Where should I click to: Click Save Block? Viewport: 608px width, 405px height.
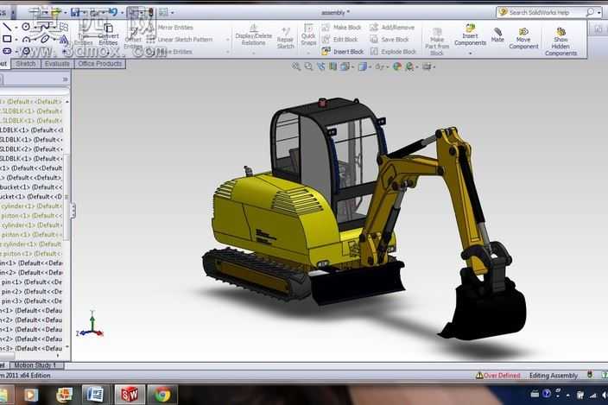pos(389,39)
